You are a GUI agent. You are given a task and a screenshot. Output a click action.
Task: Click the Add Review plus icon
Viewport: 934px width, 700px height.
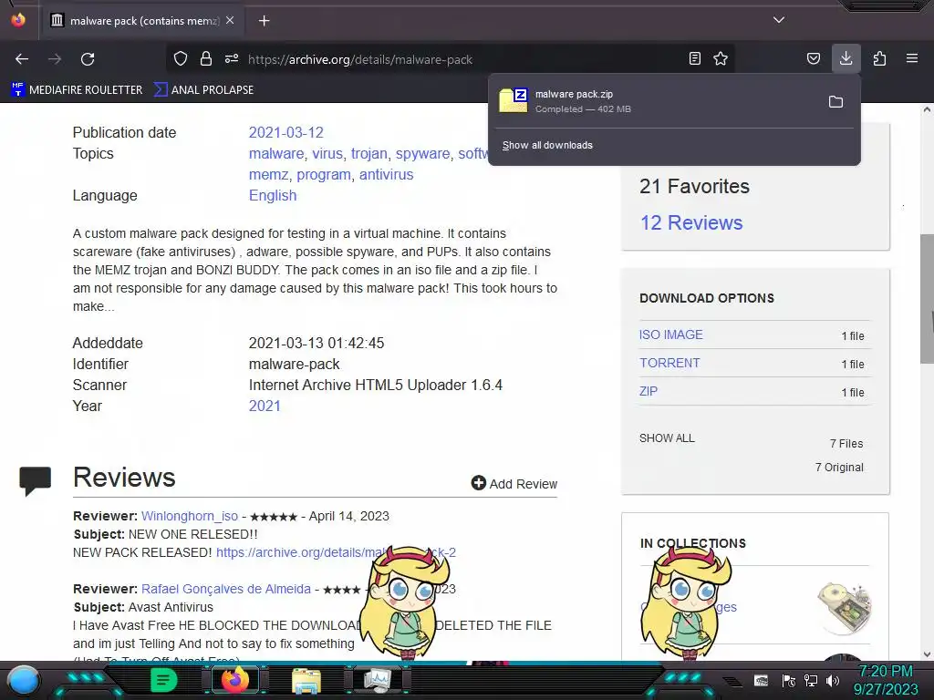(478, 483)
